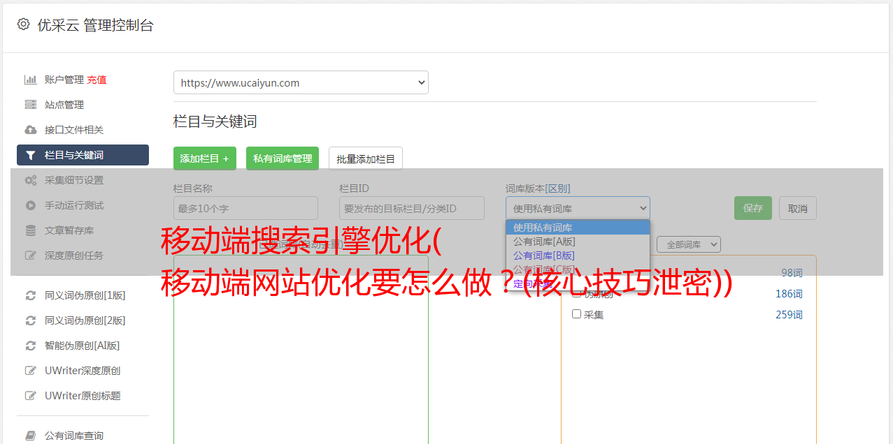Image resolution: width=893 pixels, height=444 pixels.
Task: Expand the 全部词库 filter dropdown
Action: [x=689, y=245]
